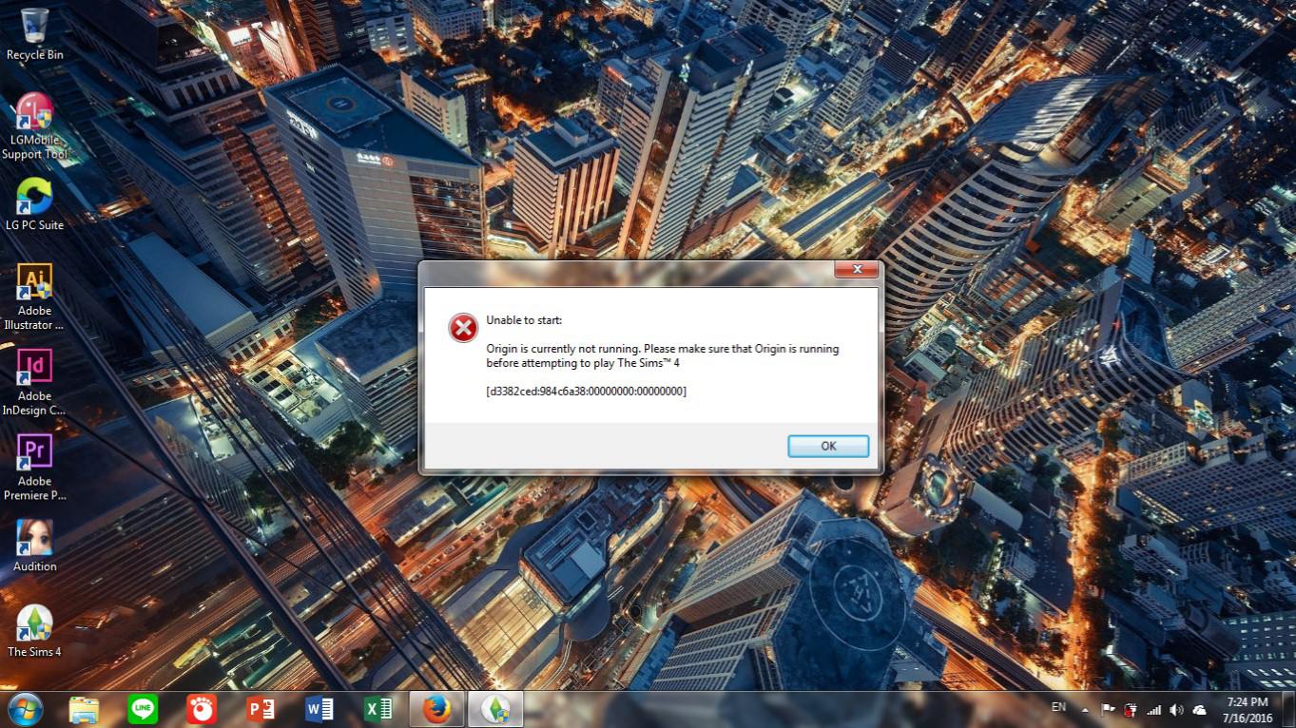This screenshot has height=728, width=1296.
Task: Select the Audition desktop shortcut
Action: [35, 546]
